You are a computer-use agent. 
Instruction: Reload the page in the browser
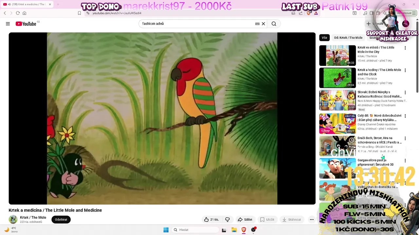click(x=18, y=13)
